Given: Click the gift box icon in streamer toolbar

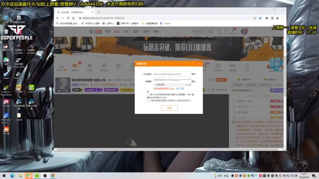Looking at the screenshot, I should tap(118, 66).
